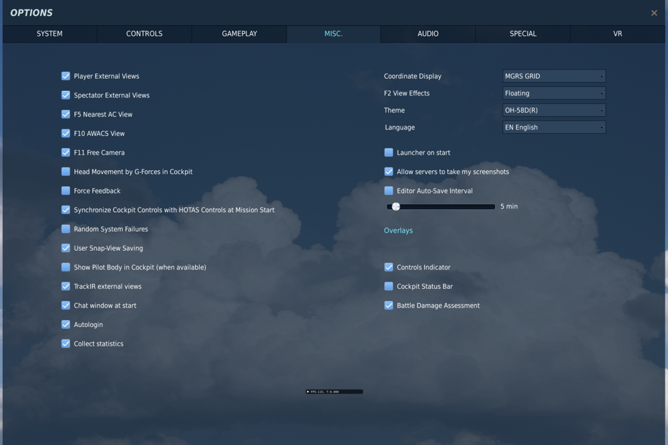Toggle Player External Views checkbox
Screen dimensions: 668x445
[x=65, y=76]
